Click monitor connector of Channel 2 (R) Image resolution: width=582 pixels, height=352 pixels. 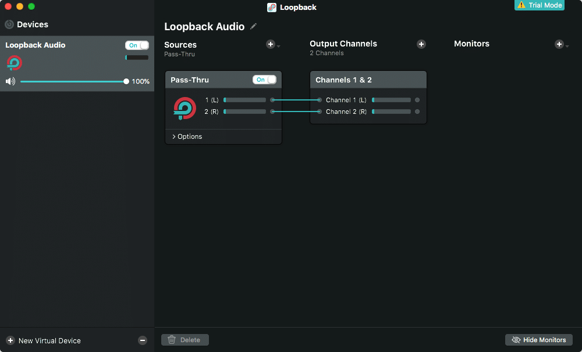click(x=417, y=112)
